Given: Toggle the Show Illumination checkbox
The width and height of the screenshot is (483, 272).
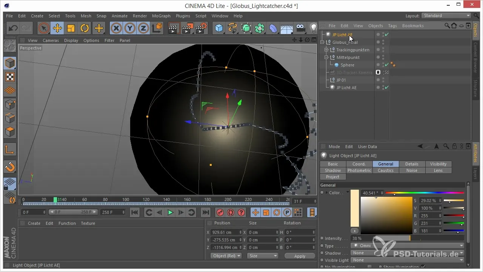Looking at the screenshot, I should [423, 267].
